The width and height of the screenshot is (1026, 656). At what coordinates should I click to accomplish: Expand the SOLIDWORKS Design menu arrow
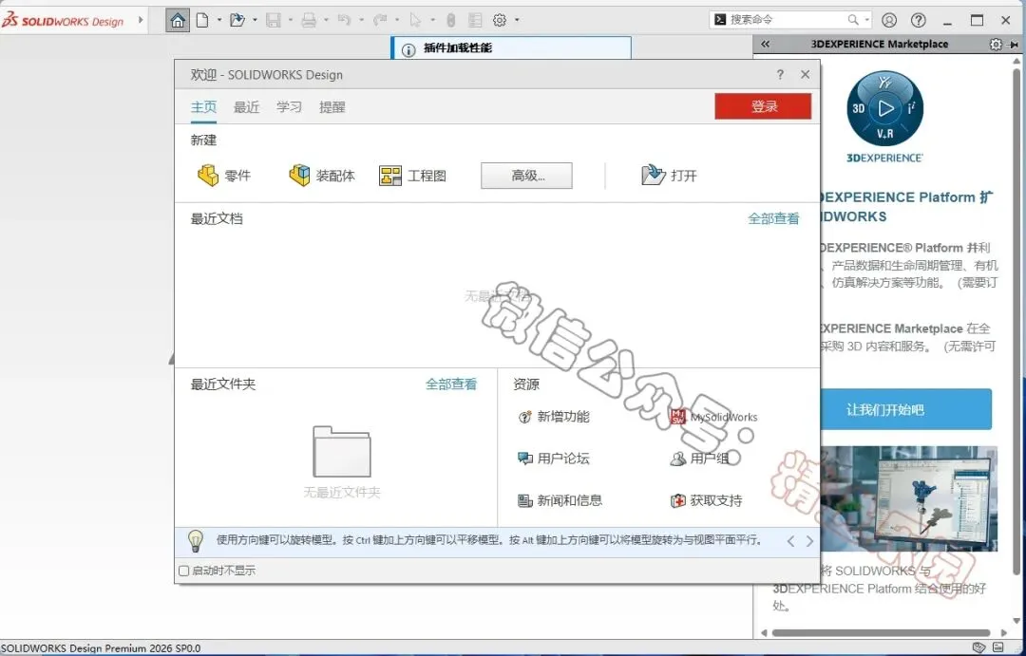click(140, 20)
